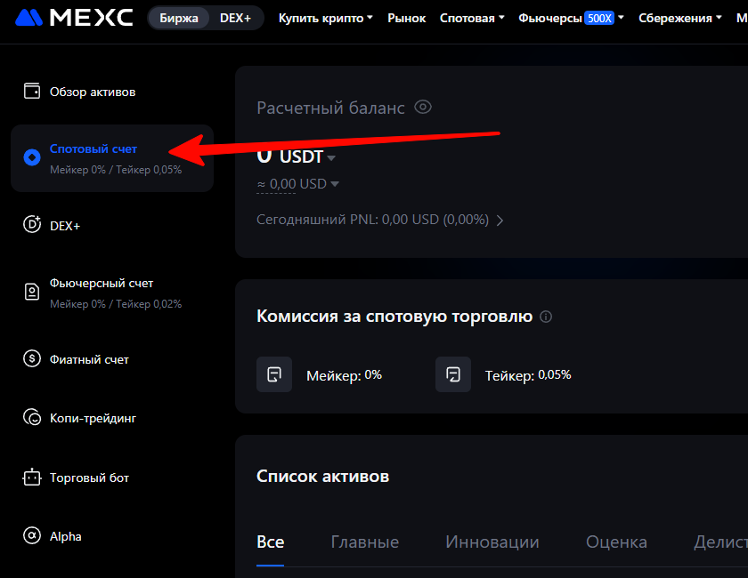Image resolution: width=748 pixels, height=578 pixels.
Task: Click the Мейкер: 0% fee text
Action: point(344,375)
